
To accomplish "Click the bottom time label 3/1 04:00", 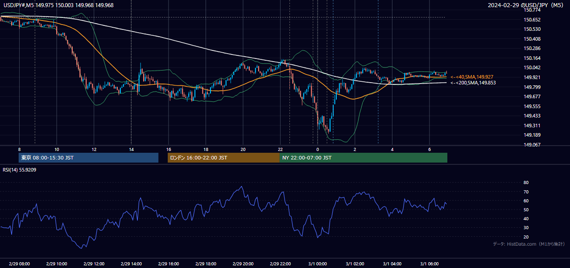I will [392, 264].
